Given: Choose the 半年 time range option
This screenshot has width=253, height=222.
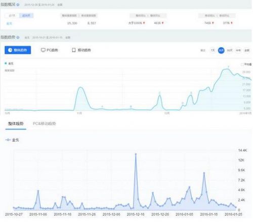Looking at the screenshot, I should click(238, 50).
